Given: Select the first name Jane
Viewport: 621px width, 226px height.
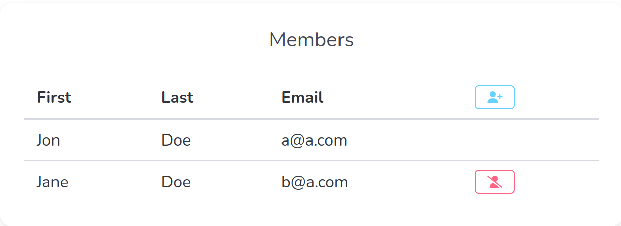Looking at the screenshot, I should point(52,182).
